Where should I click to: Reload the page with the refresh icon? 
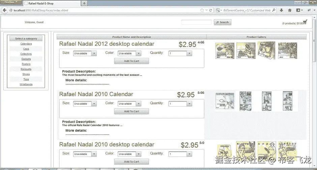[x=211, y=10]
